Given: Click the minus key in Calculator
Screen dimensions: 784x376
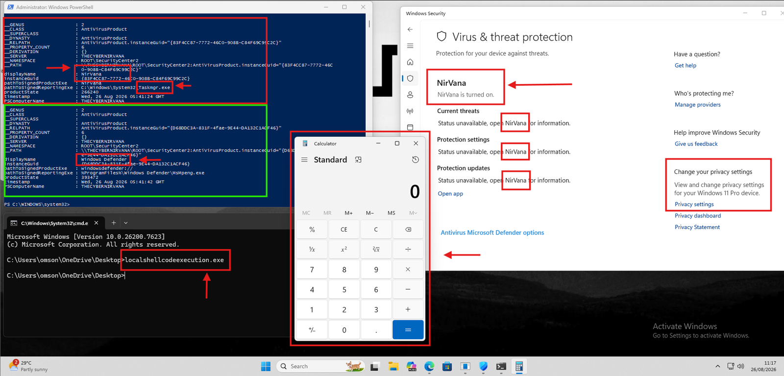Looking at the screenshot, I should click(408, 289).
